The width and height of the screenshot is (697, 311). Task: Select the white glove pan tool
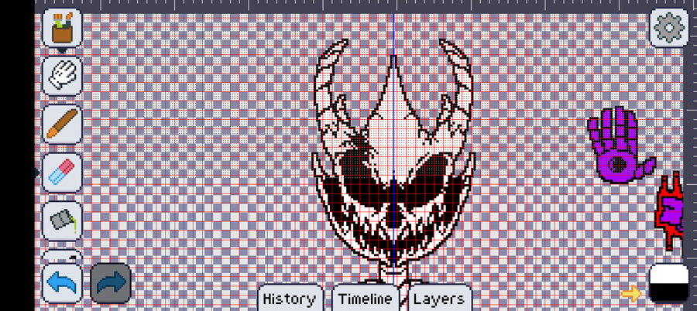(x=62, y=76)
